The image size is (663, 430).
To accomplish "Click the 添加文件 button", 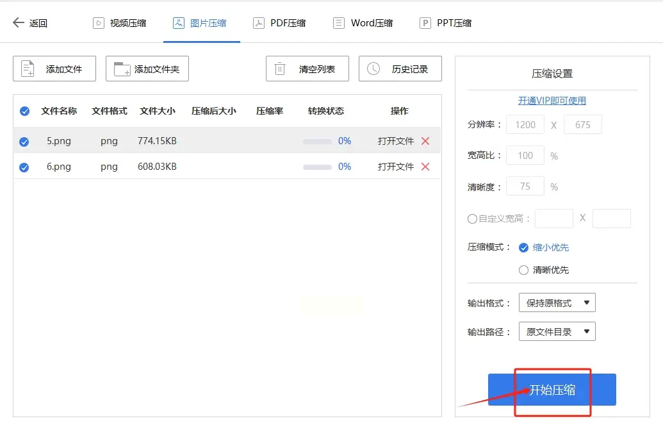I will (54, 69).
